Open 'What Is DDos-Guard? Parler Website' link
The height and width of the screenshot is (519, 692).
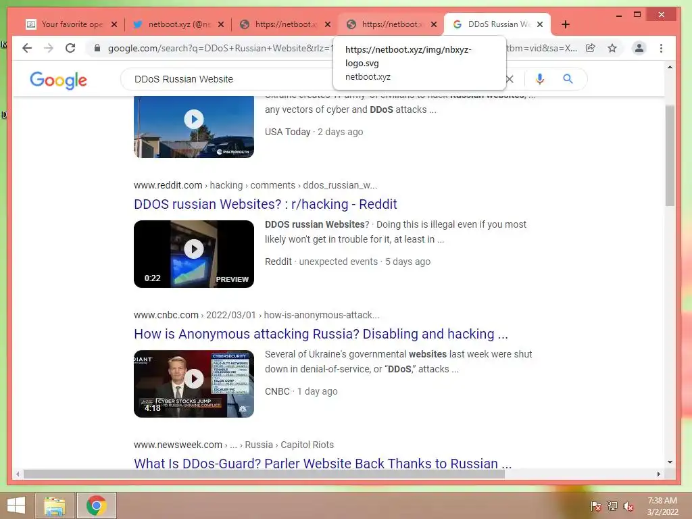click(322, 464)
